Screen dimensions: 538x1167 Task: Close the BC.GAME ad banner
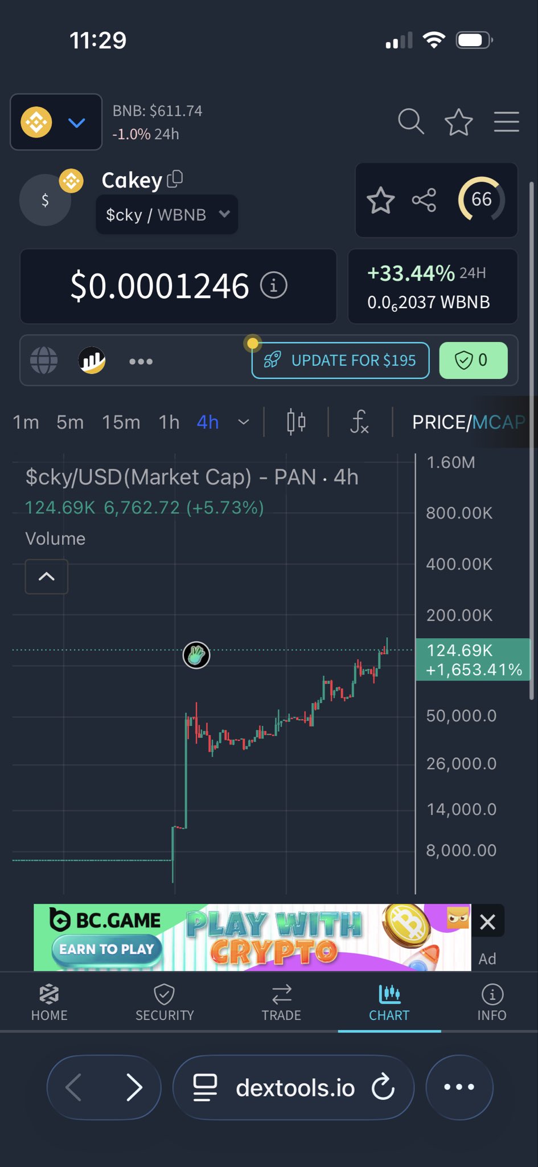(x=487, y=921)
